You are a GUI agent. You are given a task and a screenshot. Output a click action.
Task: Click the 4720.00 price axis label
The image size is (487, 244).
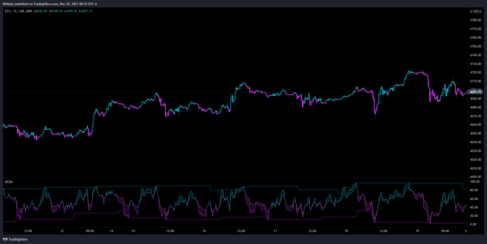(475, 72)
